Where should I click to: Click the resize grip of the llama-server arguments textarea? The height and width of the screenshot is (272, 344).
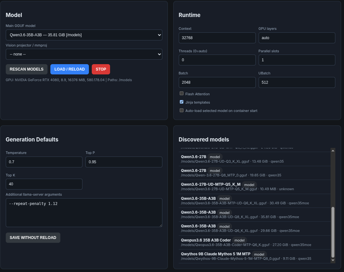(160, 225)
